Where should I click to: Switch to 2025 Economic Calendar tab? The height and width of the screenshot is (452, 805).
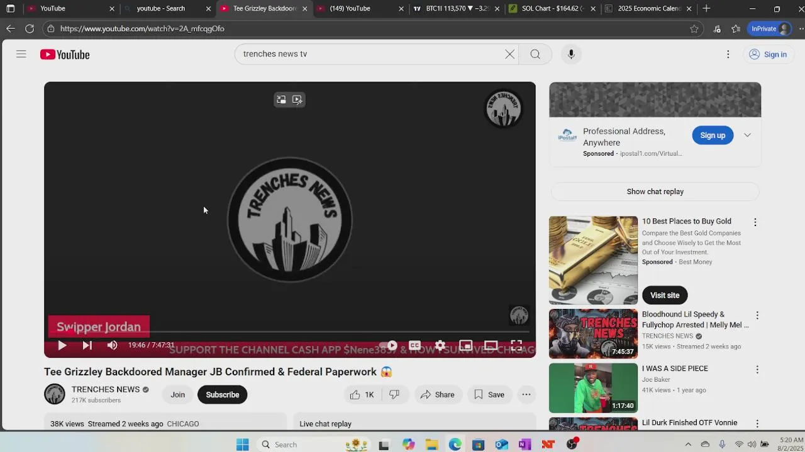[649, 9]
